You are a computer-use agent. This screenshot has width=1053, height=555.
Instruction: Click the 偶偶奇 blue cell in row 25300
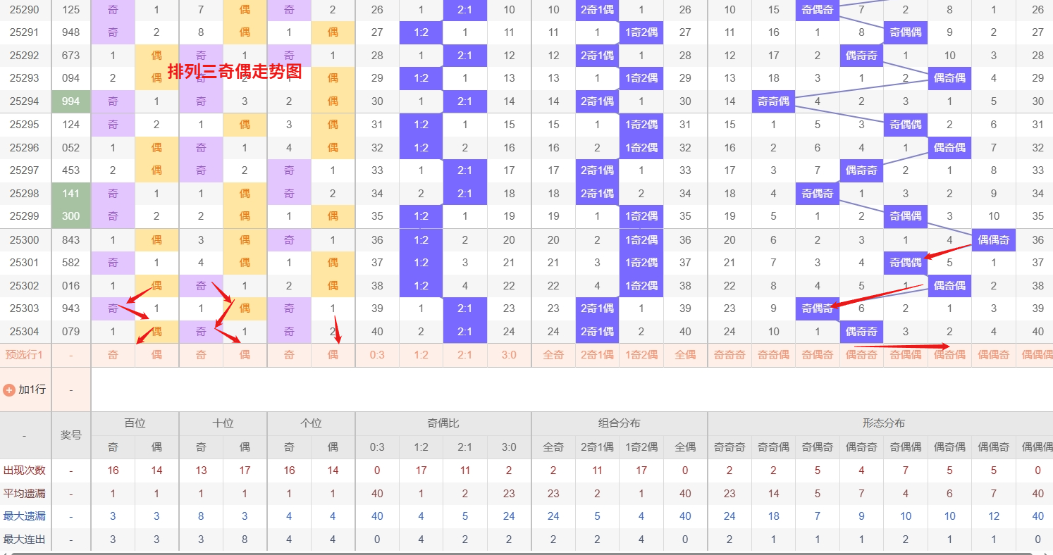(x=994, y=240)
